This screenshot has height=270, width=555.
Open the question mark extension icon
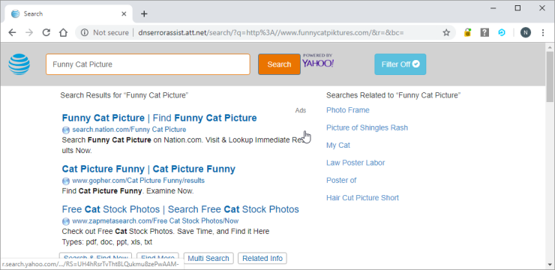point(484,32)
